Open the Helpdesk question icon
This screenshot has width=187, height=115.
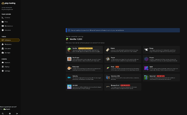(3, 30)
